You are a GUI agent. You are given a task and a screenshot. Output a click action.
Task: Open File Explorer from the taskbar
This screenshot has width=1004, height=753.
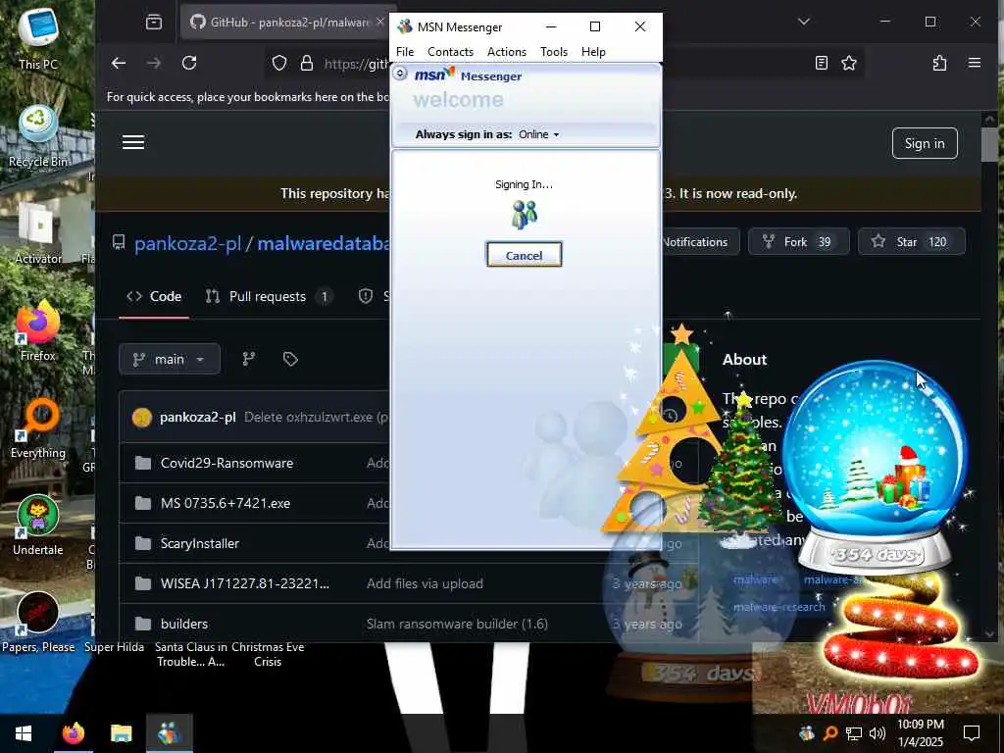(121, 733)
